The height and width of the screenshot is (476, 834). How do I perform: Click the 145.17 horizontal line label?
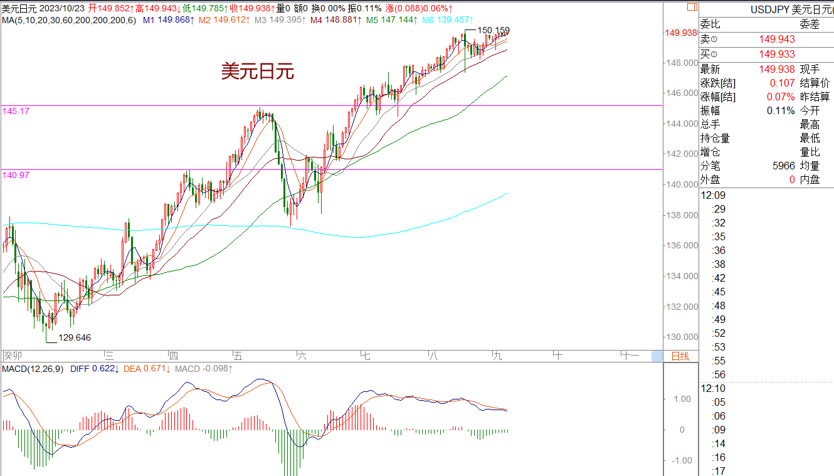tap(16, 110)
